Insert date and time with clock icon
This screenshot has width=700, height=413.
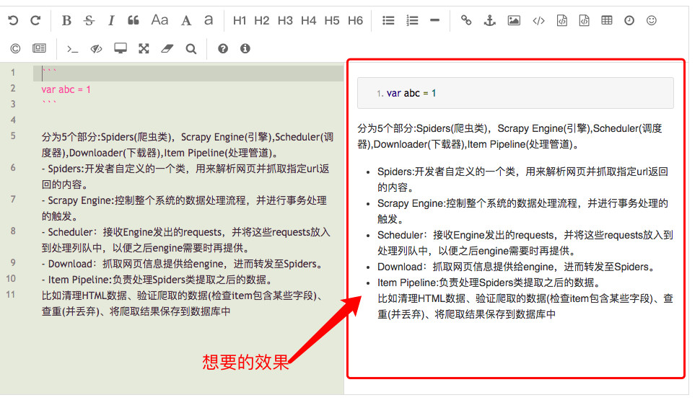click(x=629, y=20)
